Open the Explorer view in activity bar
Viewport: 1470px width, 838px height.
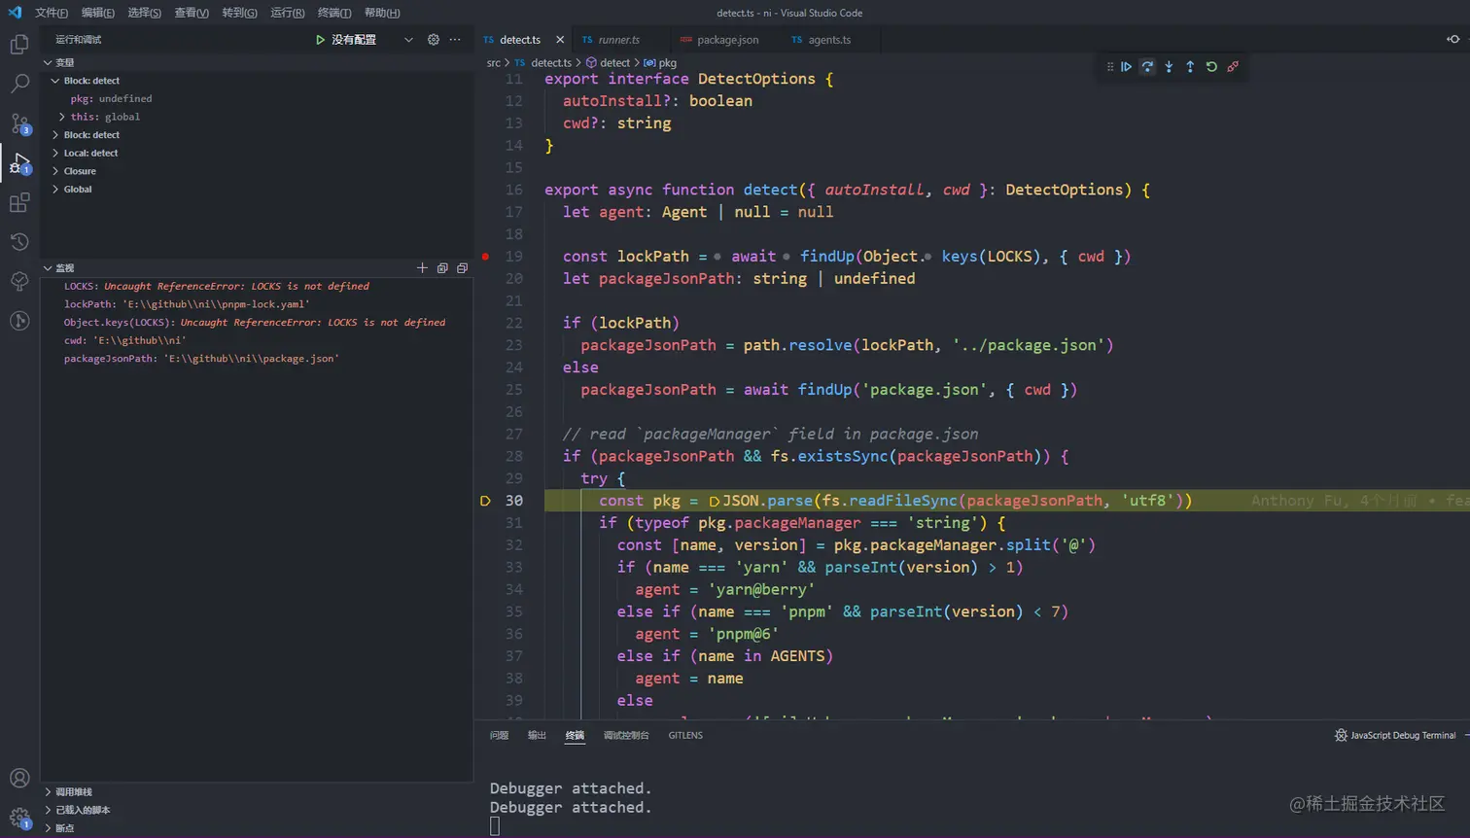19,45
